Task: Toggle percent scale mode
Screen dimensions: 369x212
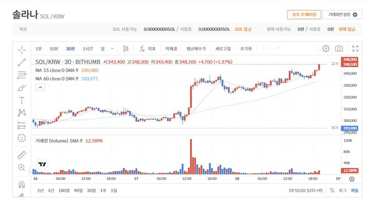Action: click(x=332, y=190)
